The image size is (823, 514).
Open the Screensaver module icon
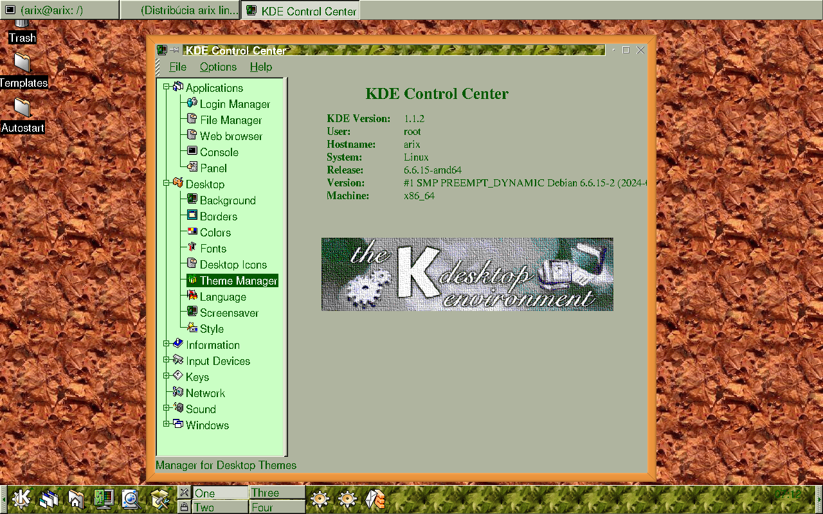192,312
